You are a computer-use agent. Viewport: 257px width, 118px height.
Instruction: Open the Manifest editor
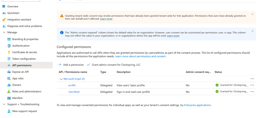17,98
